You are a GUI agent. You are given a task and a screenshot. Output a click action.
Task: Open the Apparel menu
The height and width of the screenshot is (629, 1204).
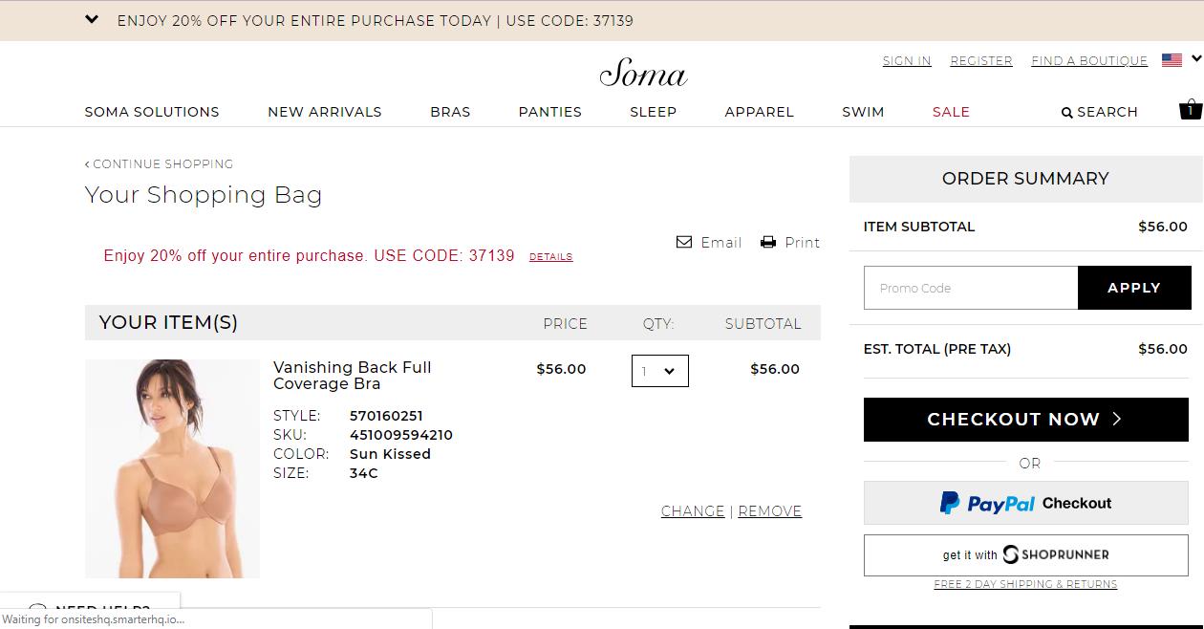[x=760, y=112]
